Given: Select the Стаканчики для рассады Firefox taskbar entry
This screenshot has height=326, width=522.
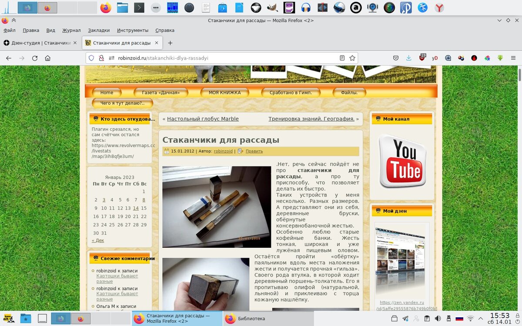Looking at the screenshot, I should tap(177, 319).
